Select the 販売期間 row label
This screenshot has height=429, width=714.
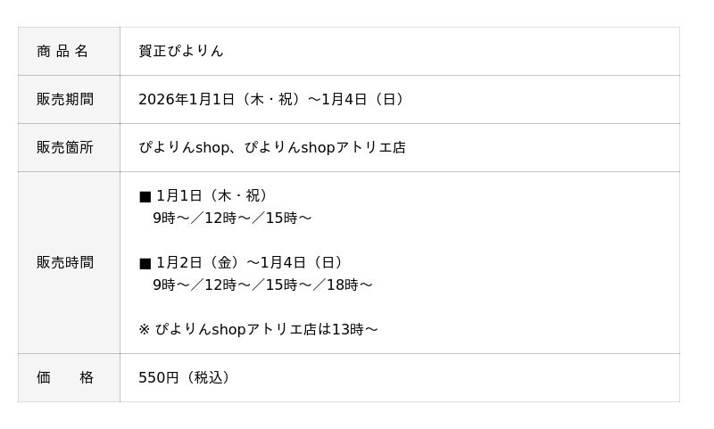64,99
